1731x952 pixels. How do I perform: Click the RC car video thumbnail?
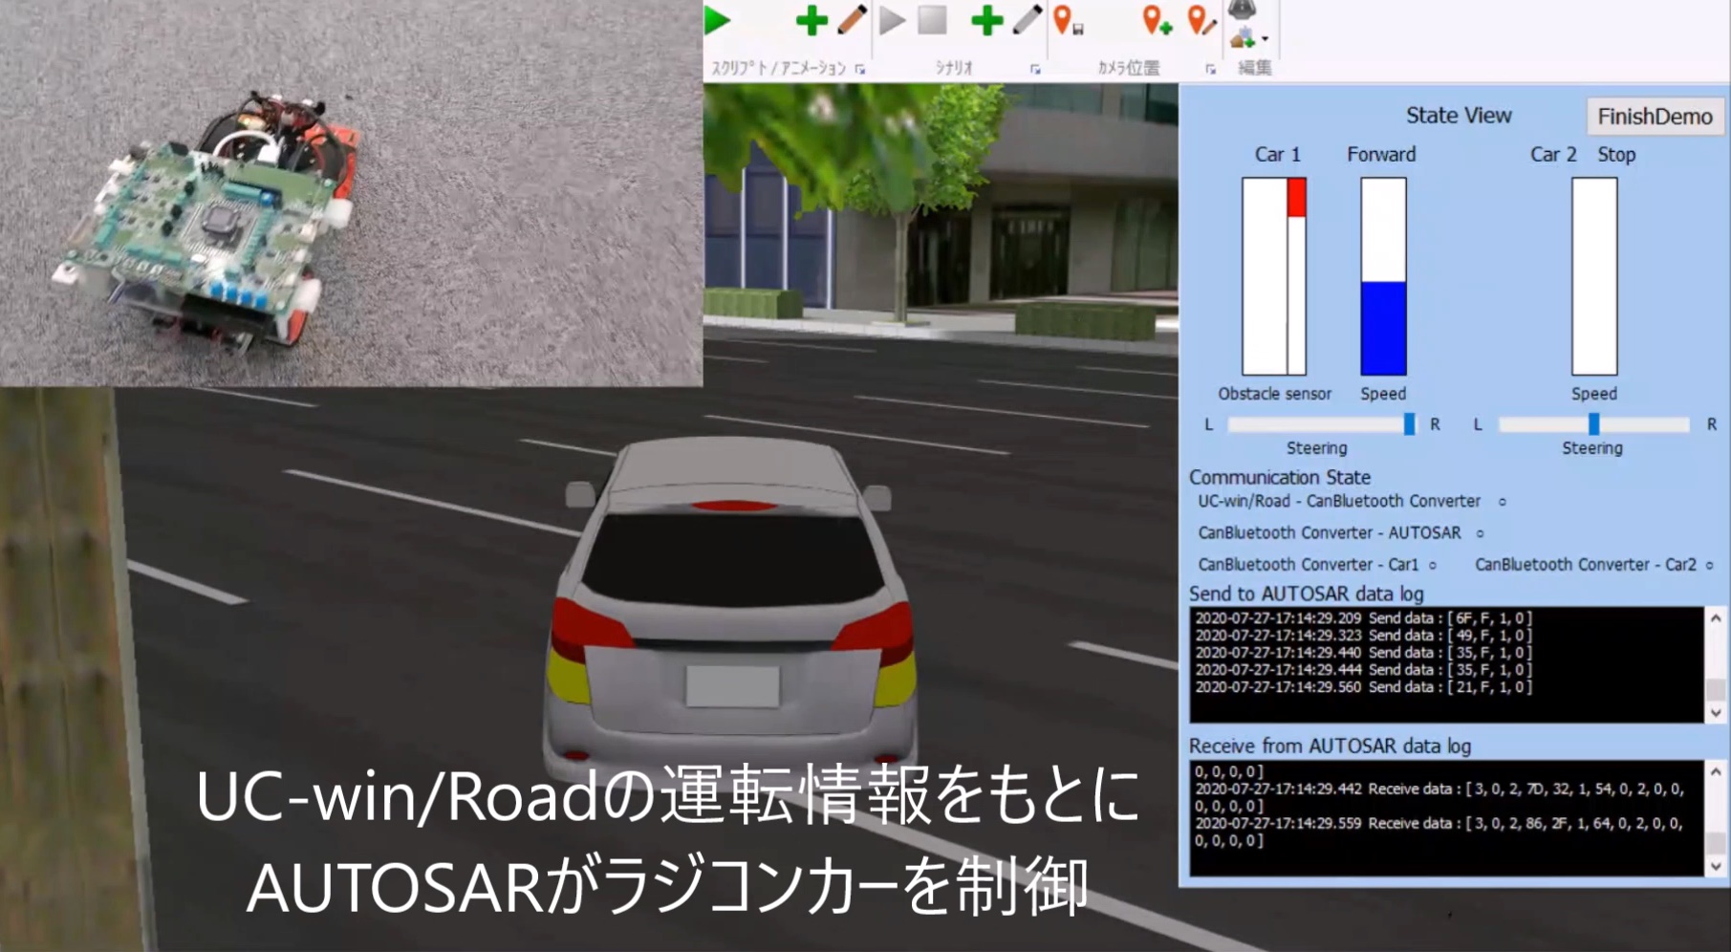click(351, 193)
